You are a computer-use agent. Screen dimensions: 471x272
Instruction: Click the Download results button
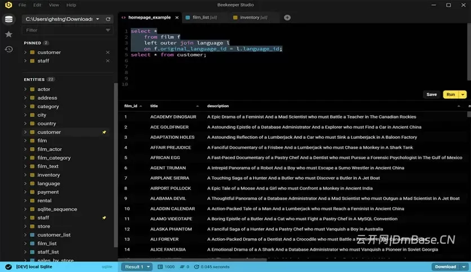446,266
